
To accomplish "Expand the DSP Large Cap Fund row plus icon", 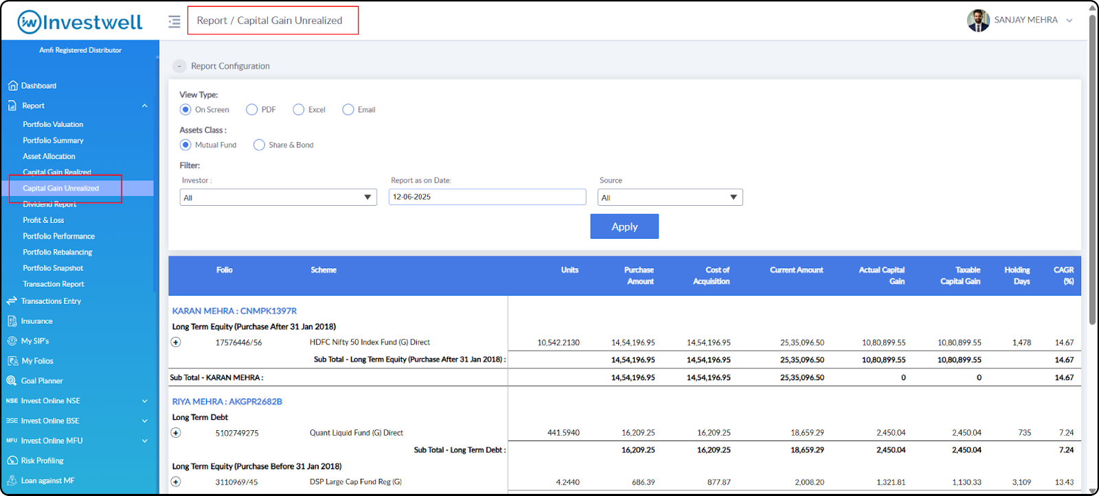I will [x=176, y=482].
